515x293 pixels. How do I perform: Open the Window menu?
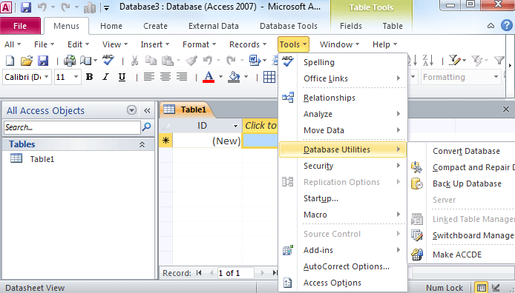coord(339,44)
